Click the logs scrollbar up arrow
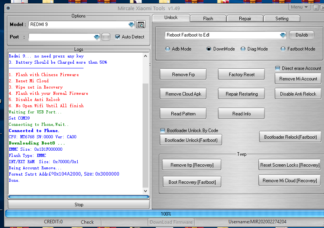Screen dimensions: 324x228 tap(145, 56)
